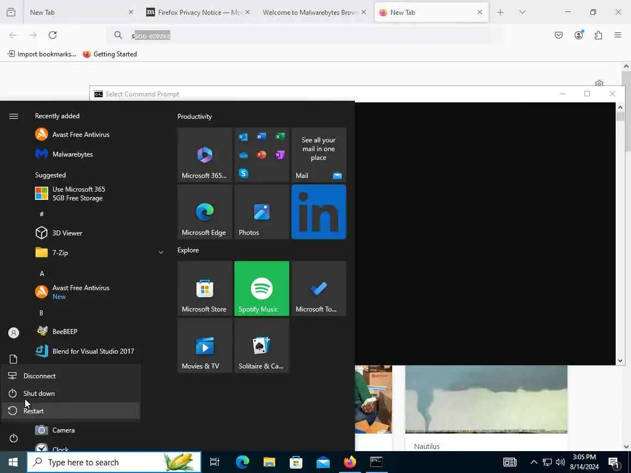Open Task View on the taskbar

tap(215, 462)
